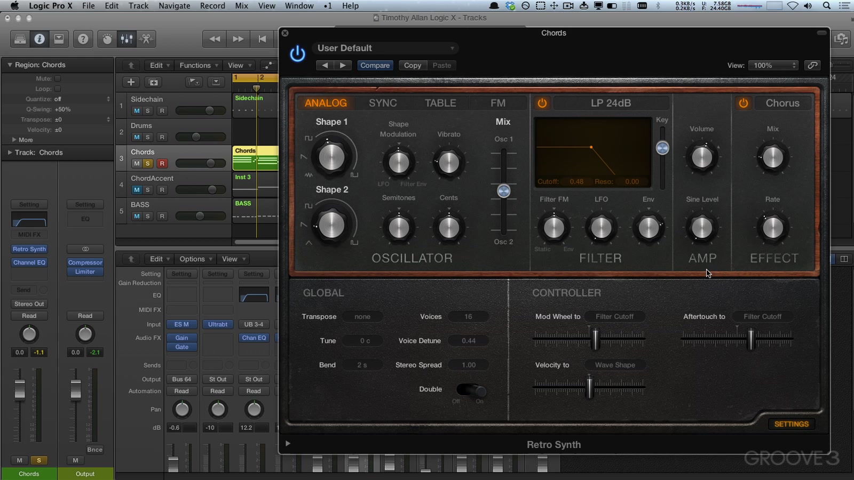Open Mod Wheel to Filter Cutoff dropdown

[x=614, y=316]
